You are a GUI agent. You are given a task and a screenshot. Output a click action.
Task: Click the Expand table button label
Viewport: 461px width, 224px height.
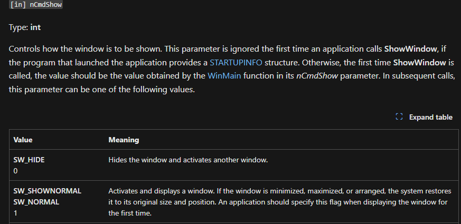(x=431, y=117)
